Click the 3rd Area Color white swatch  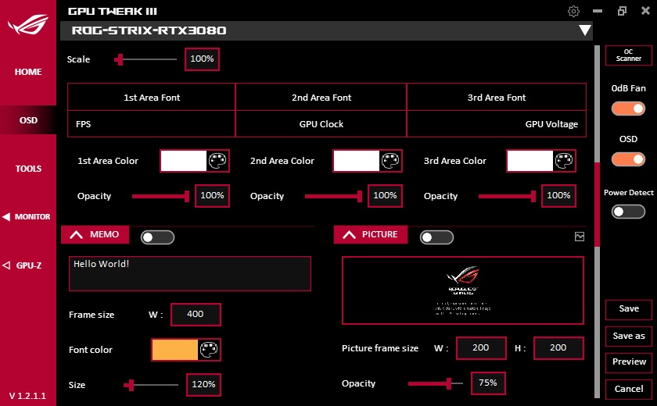click(x=530, y=161)
